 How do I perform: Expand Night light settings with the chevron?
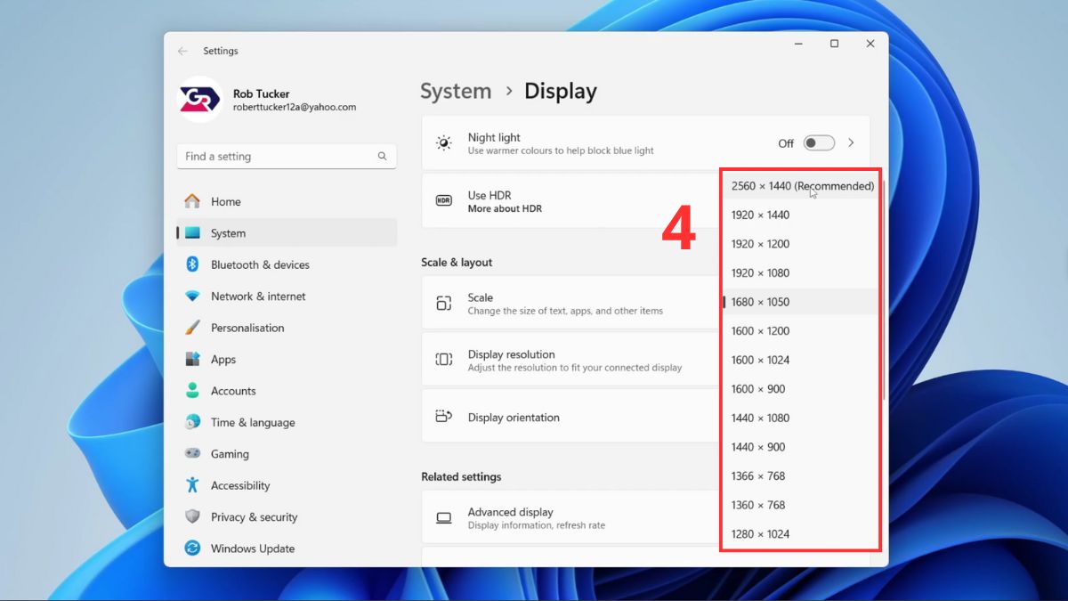point(852,142)
